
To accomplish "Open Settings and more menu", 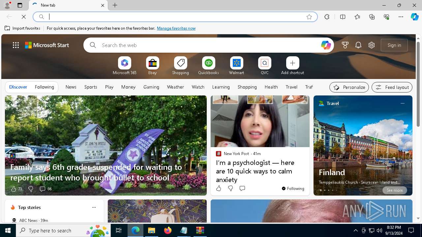I will 401,17.
